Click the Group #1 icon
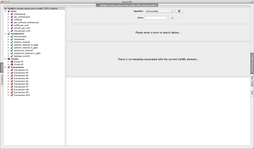Image resolution: width=254 pixels, height=149 pixels. pos(12,61)
